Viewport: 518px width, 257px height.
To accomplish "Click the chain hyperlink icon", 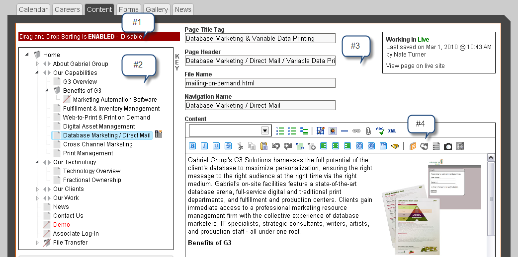I will tap(356, 131).
